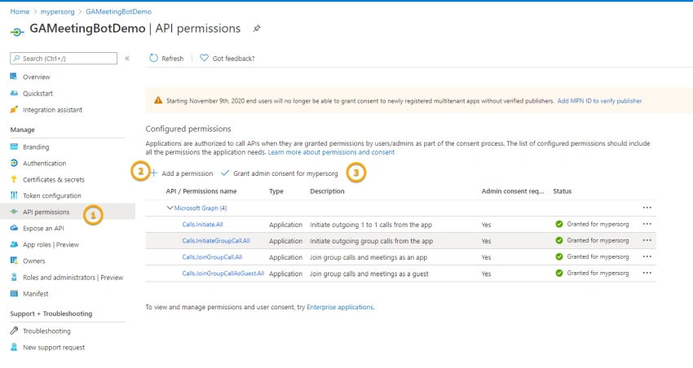
Task: Open New support request menu item
Action: pos(54,348)
